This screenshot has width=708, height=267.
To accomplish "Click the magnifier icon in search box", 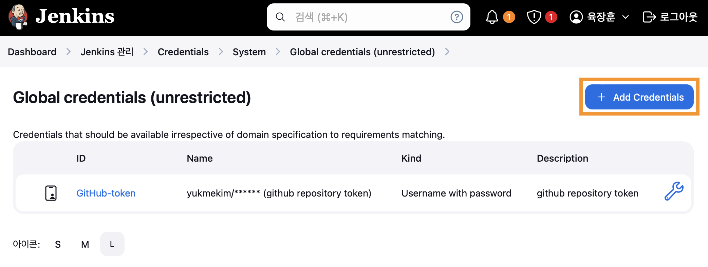I will [x=280, y=17].
